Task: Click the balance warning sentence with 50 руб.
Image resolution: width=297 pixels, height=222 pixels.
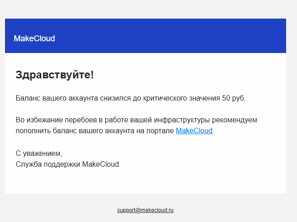Action: click(x=131, y=98)
